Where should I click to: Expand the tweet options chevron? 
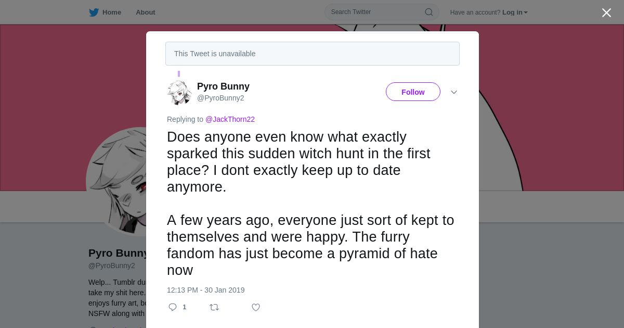pos(454,92)
